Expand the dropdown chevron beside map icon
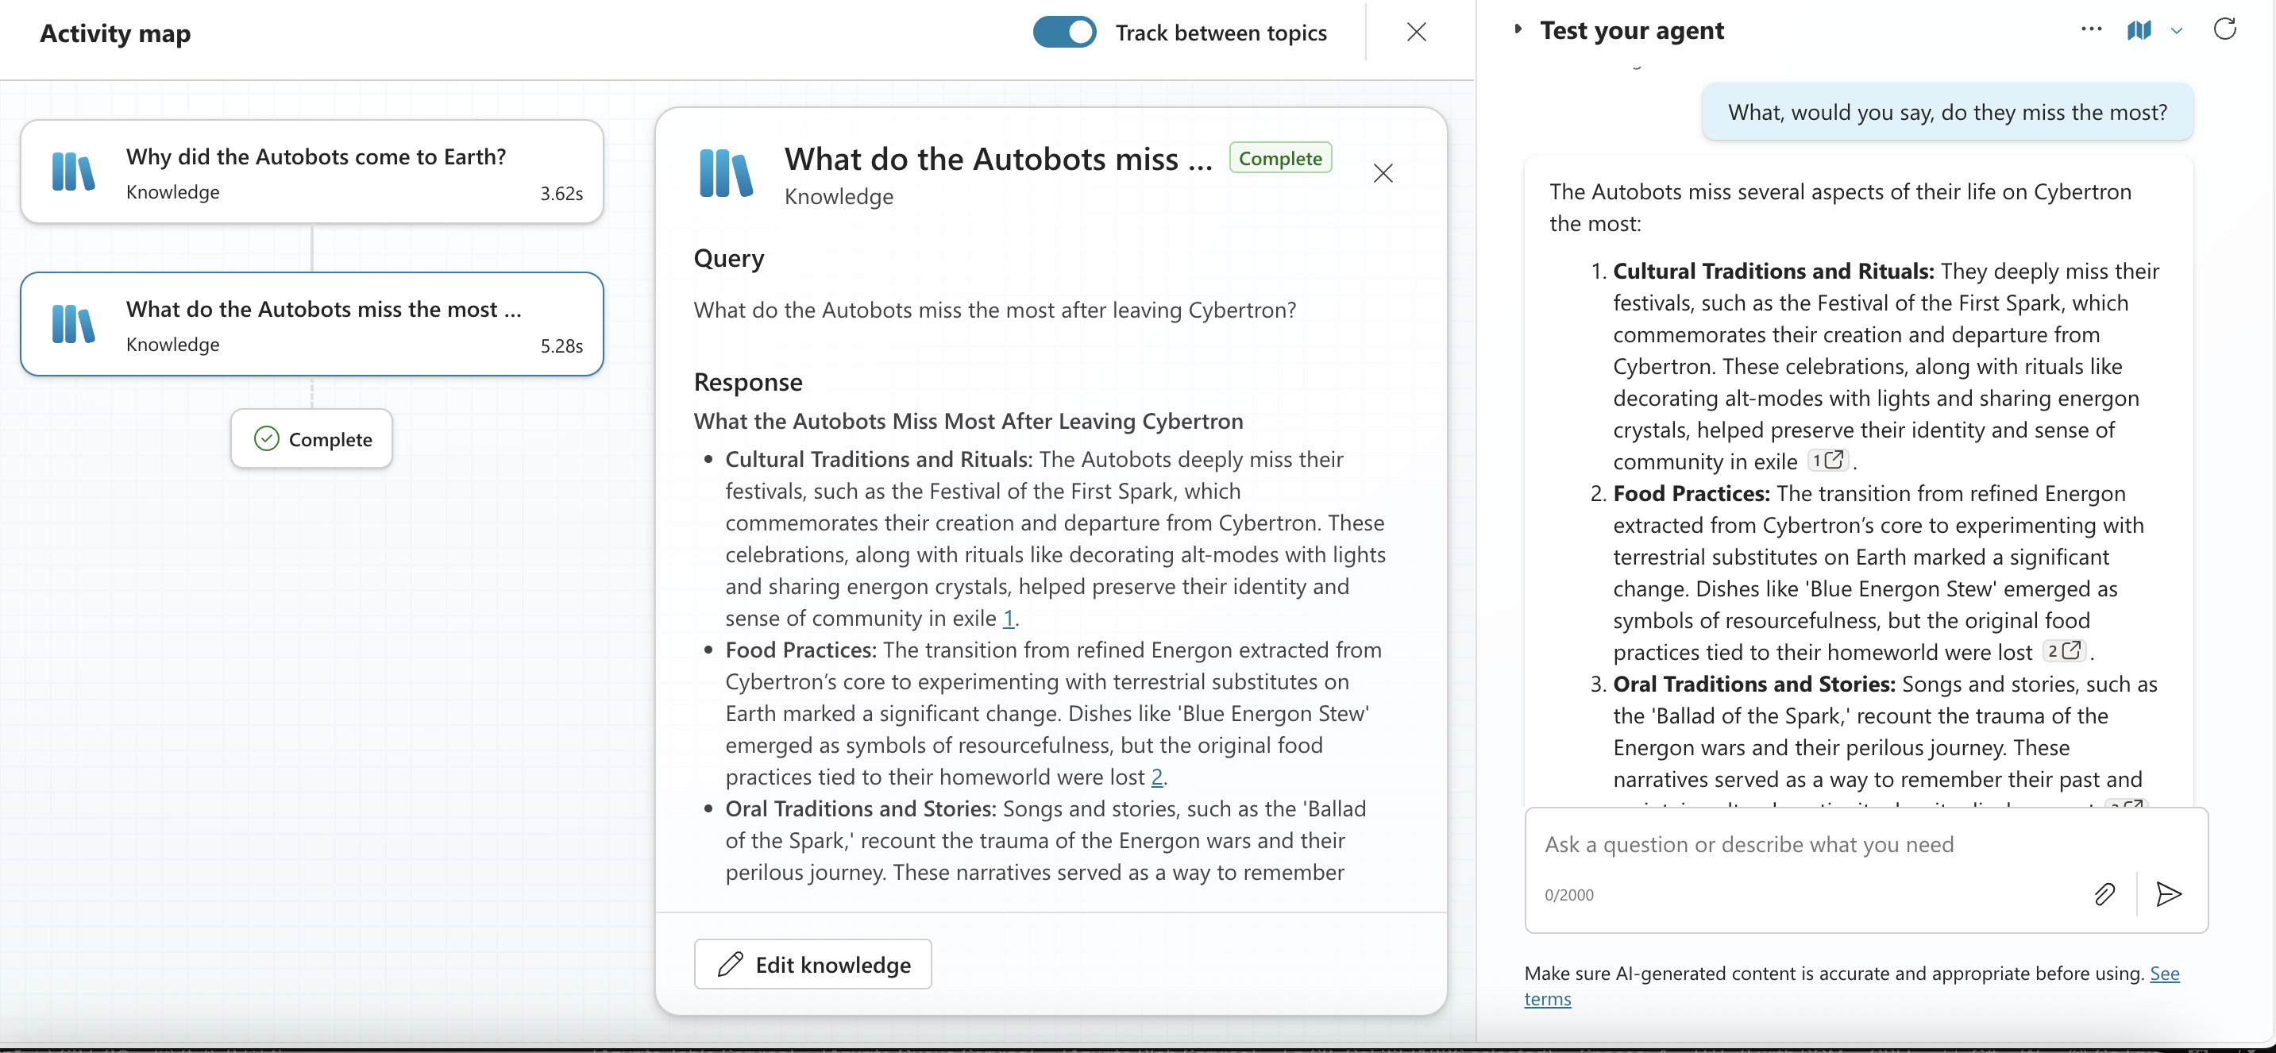The image size is (2276, 1053). 2176,31
